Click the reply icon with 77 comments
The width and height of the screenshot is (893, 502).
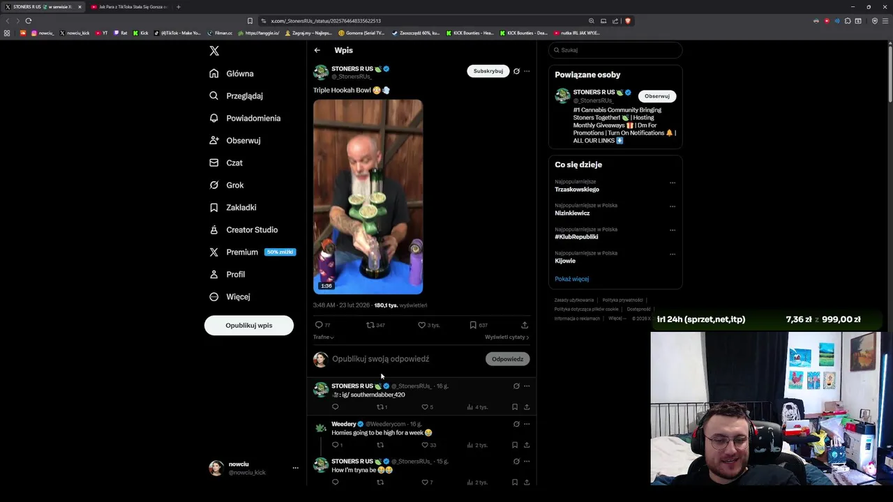(x=319, y=325)
